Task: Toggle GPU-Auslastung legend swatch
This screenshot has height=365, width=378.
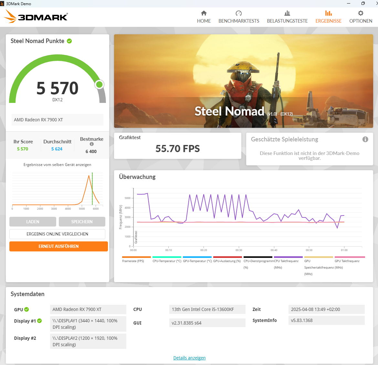Action: [227, 257]
